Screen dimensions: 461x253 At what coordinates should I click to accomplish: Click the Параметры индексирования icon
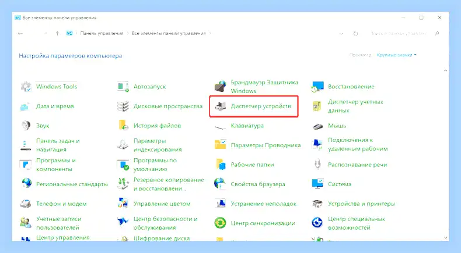[123, 145]
